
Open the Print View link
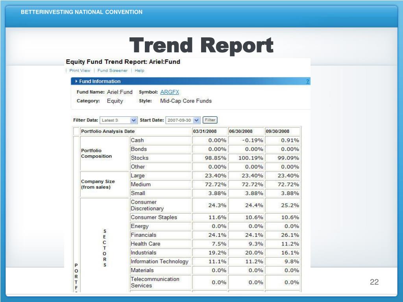(x=79, y=70)
